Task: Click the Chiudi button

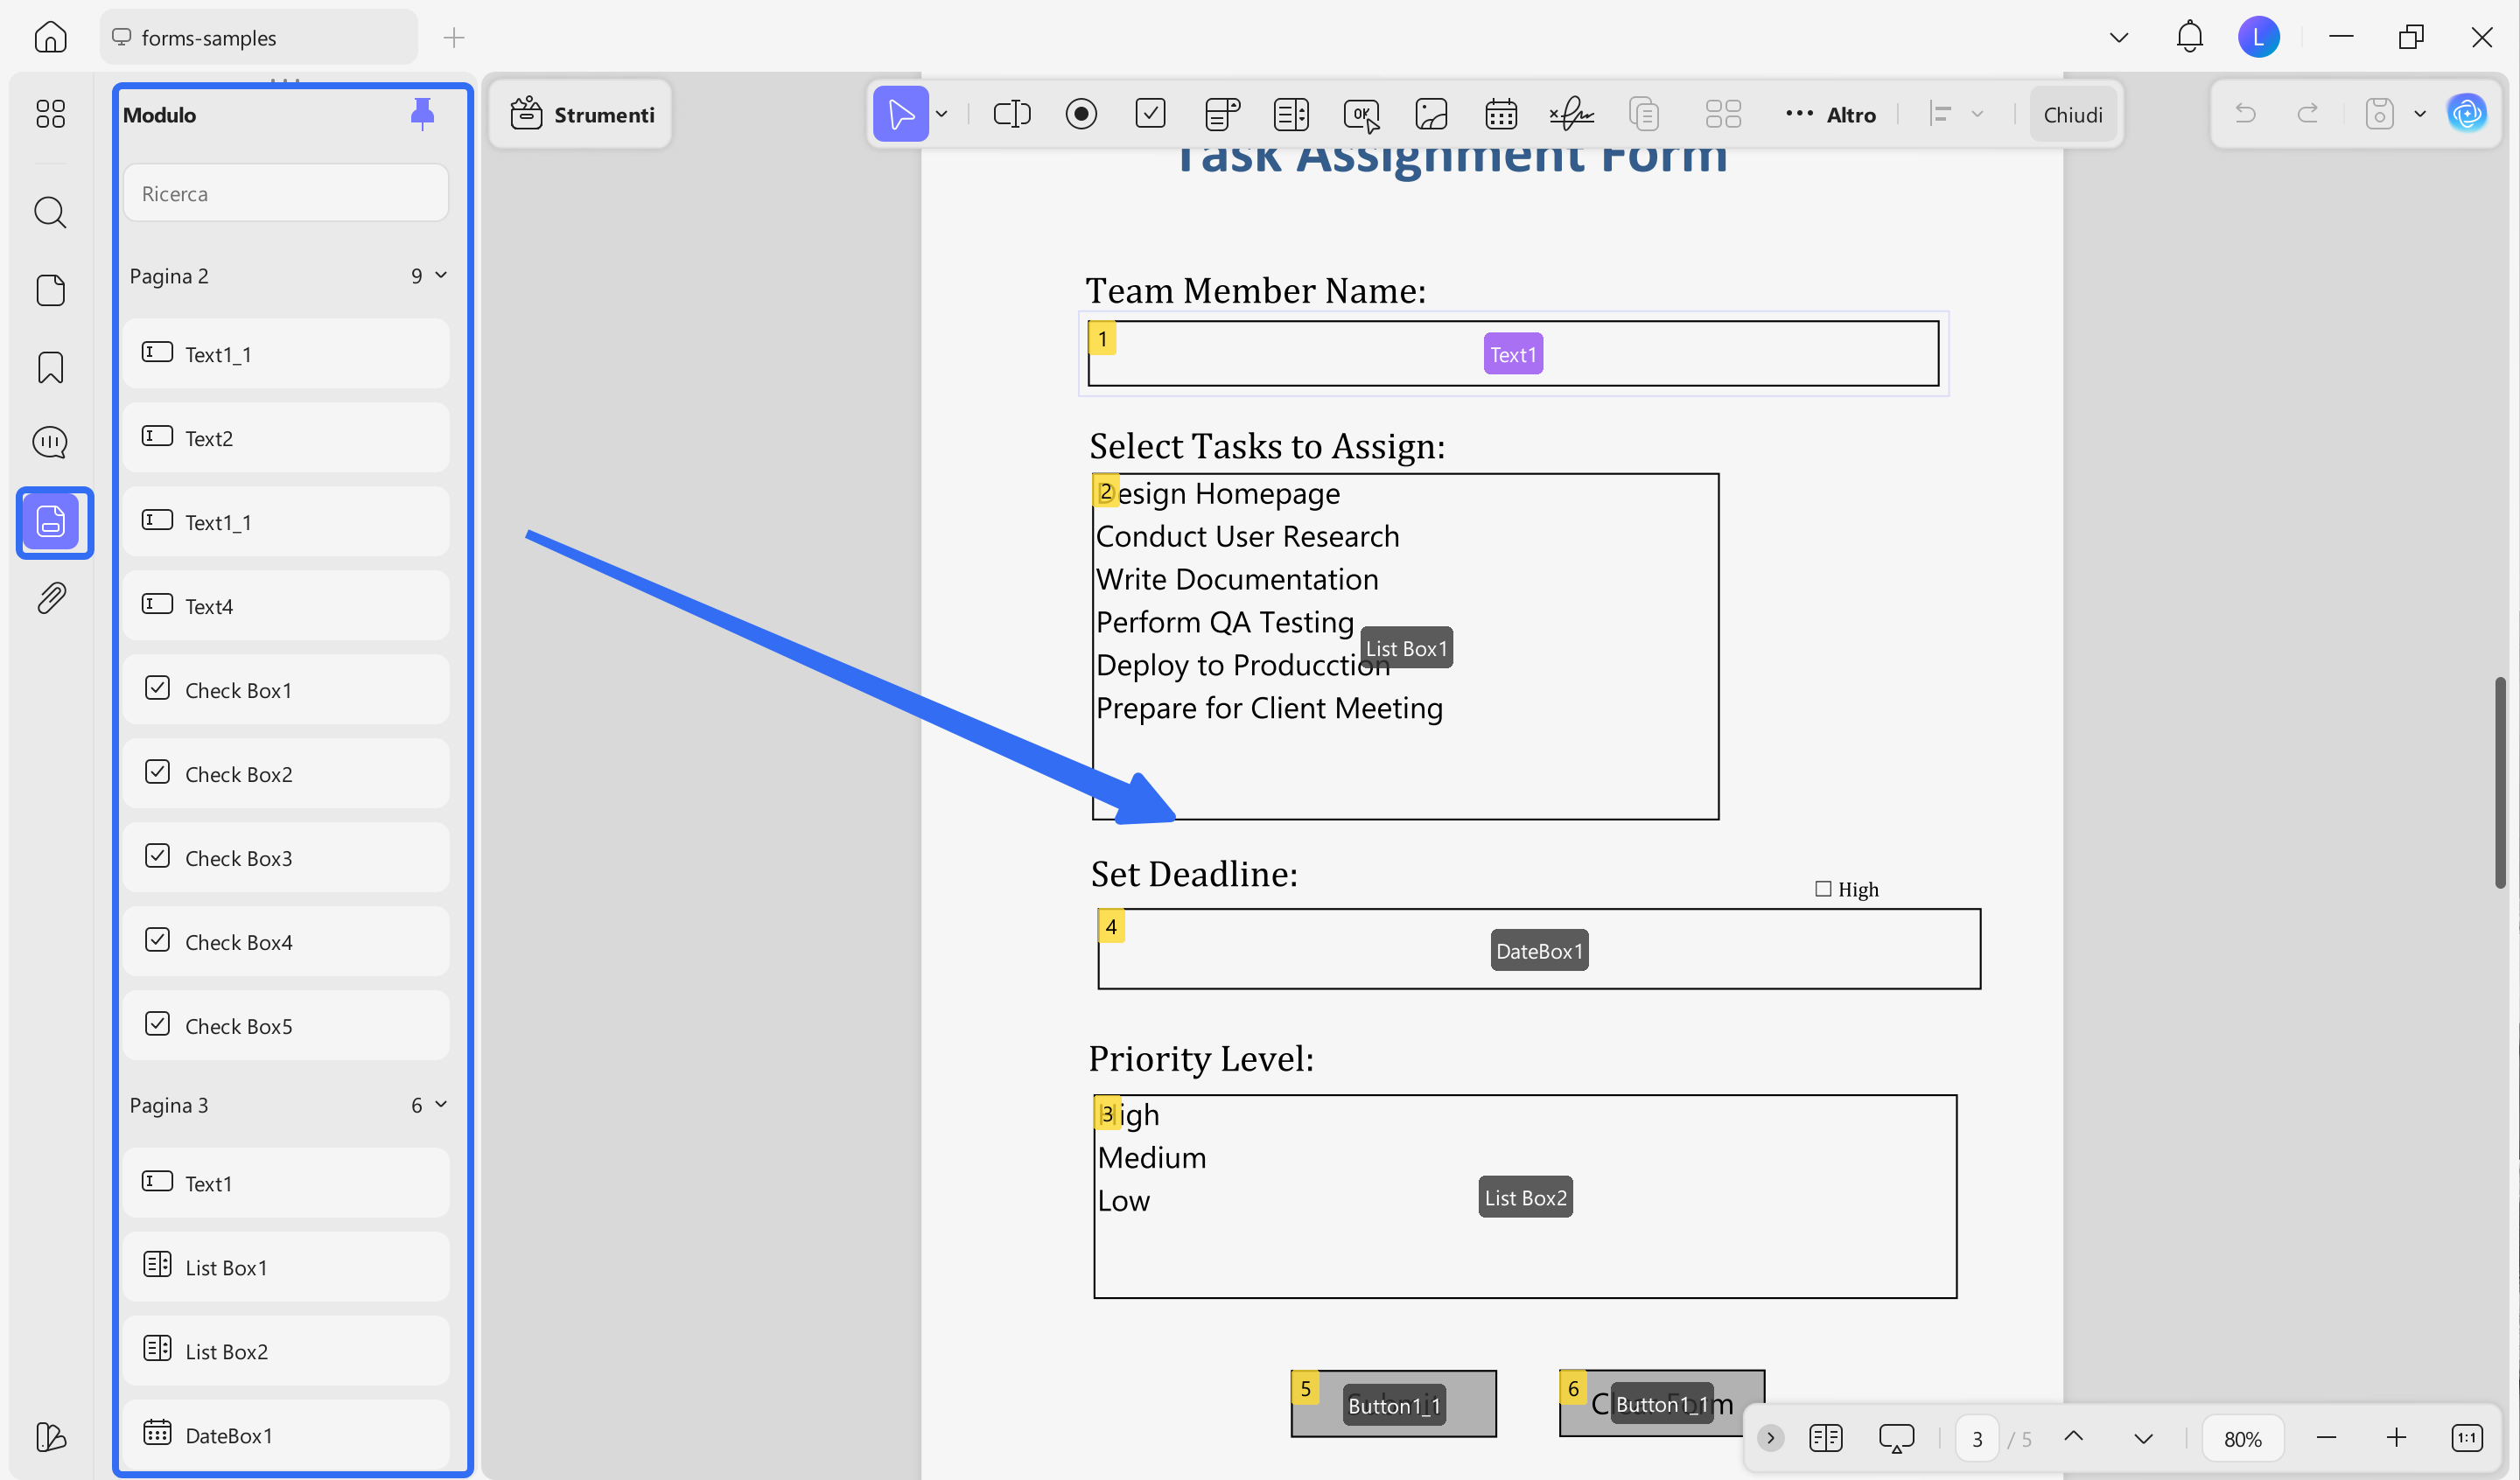Action: pos(2073,114)
